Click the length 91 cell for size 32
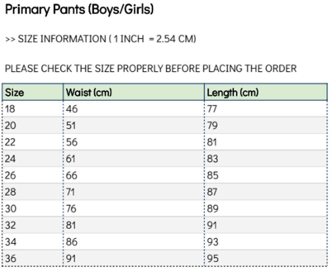The image size is (331, 270). coord(212,225)
